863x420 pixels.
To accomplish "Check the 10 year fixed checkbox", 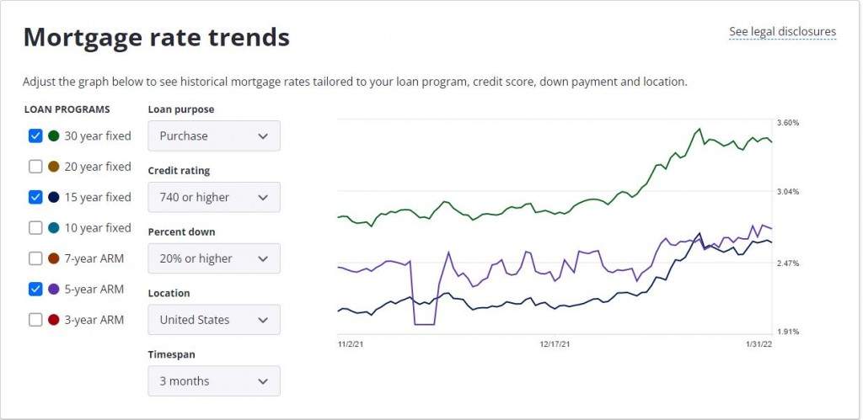I will point(35,228).
